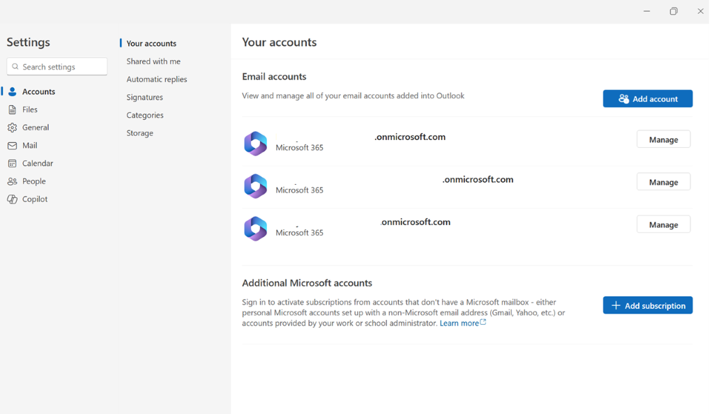Screen dimensions: 714x414
Task: Restore down the Settings window
Action: [x=674, y=11]
